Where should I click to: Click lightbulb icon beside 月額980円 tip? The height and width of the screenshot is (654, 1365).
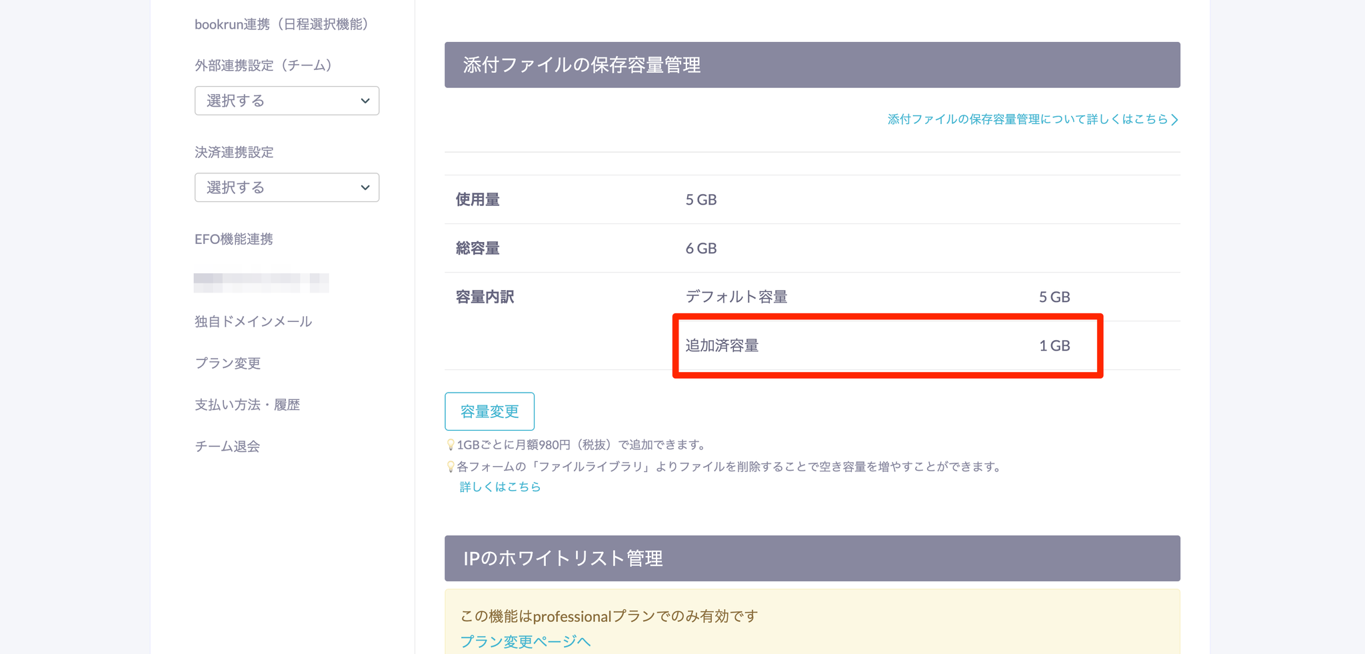[451, 445]
